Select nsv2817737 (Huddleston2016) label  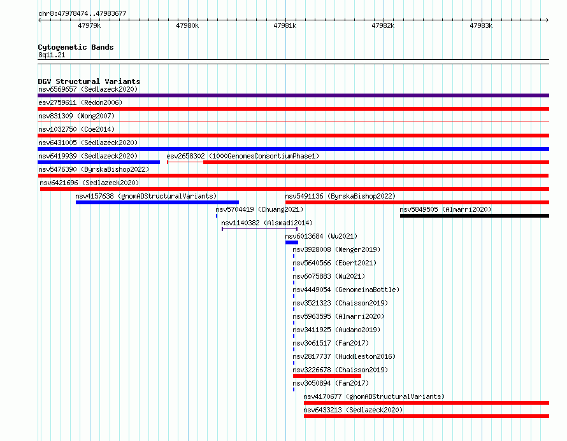pyautogui.click(x=344, y=356)
